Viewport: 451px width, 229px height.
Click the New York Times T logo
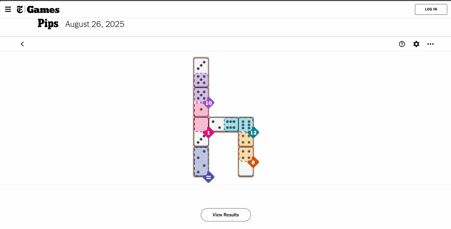click(20, 10)
